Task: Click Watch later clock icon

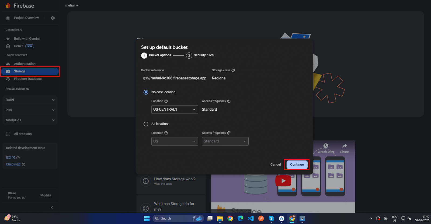Action: tap(326, 146)
